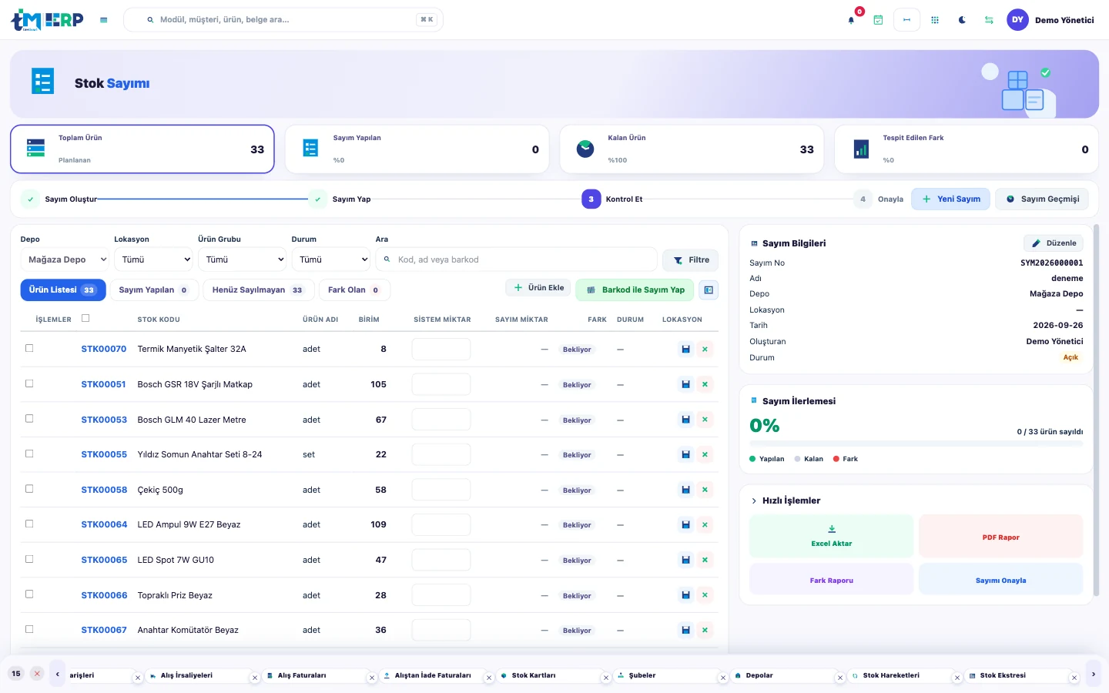Select the STK00055 row checkbox
1109x693 pixels.
tap(29, 454)
